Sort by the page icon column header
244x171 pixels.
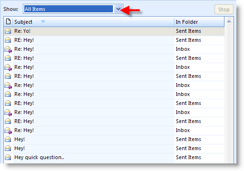tap(8, 22)
